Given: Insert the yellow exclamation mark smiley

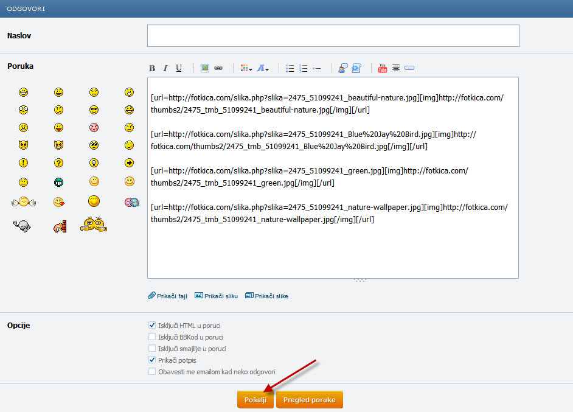Looking at the screenshot, I should point(23,162).
